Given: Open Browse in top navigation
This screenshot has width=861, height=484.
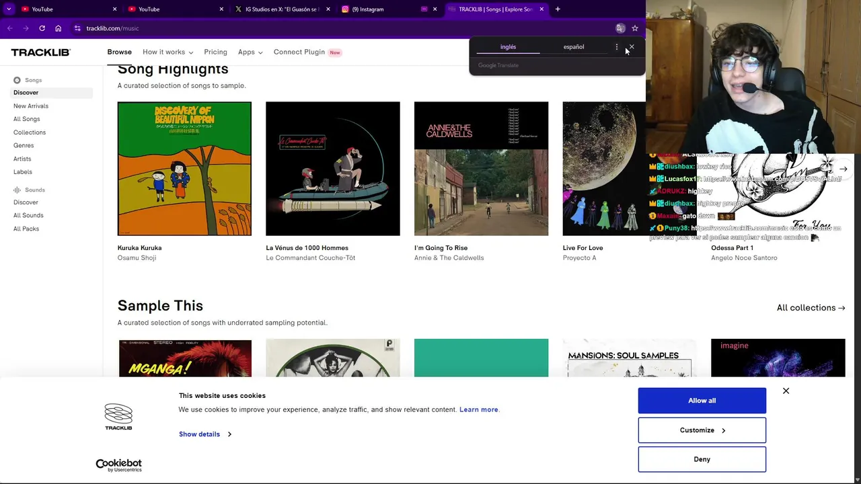Looking at the screenshot, I should (119, 52).
